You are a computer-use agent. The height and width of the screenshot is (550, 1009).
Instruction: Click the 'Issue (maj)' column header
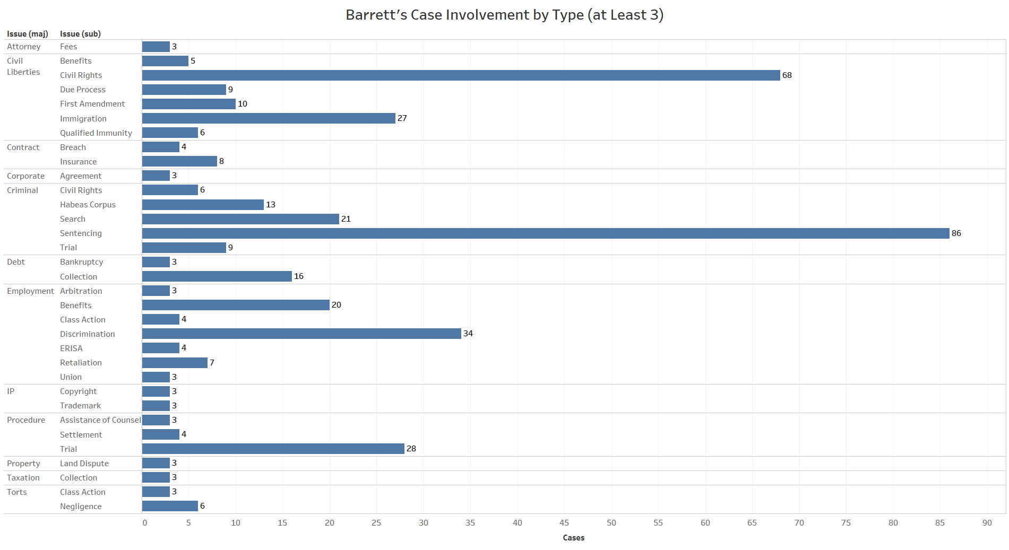point(28,34)
